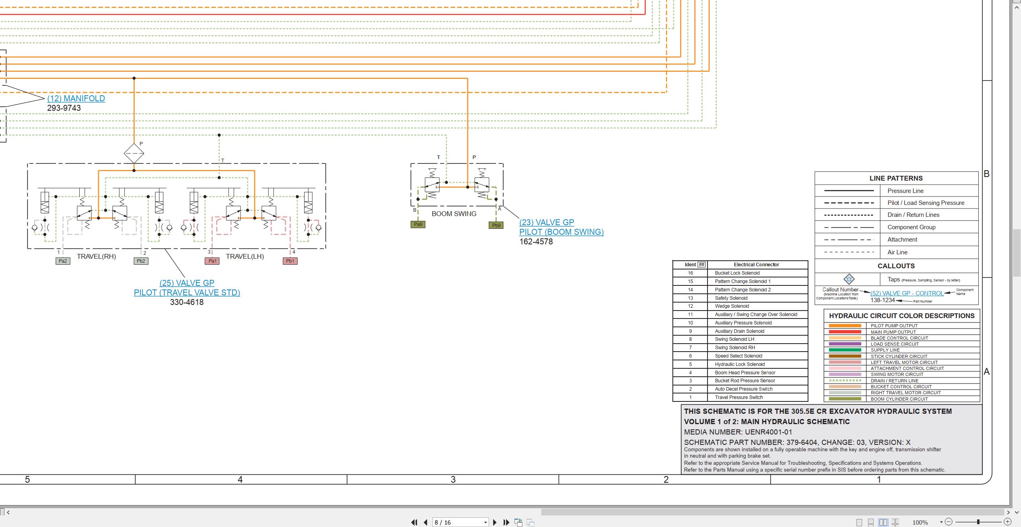1021x527 pixels.
Task: Click the TRAVEL(LH) label
Action: (x=245, y=256)
